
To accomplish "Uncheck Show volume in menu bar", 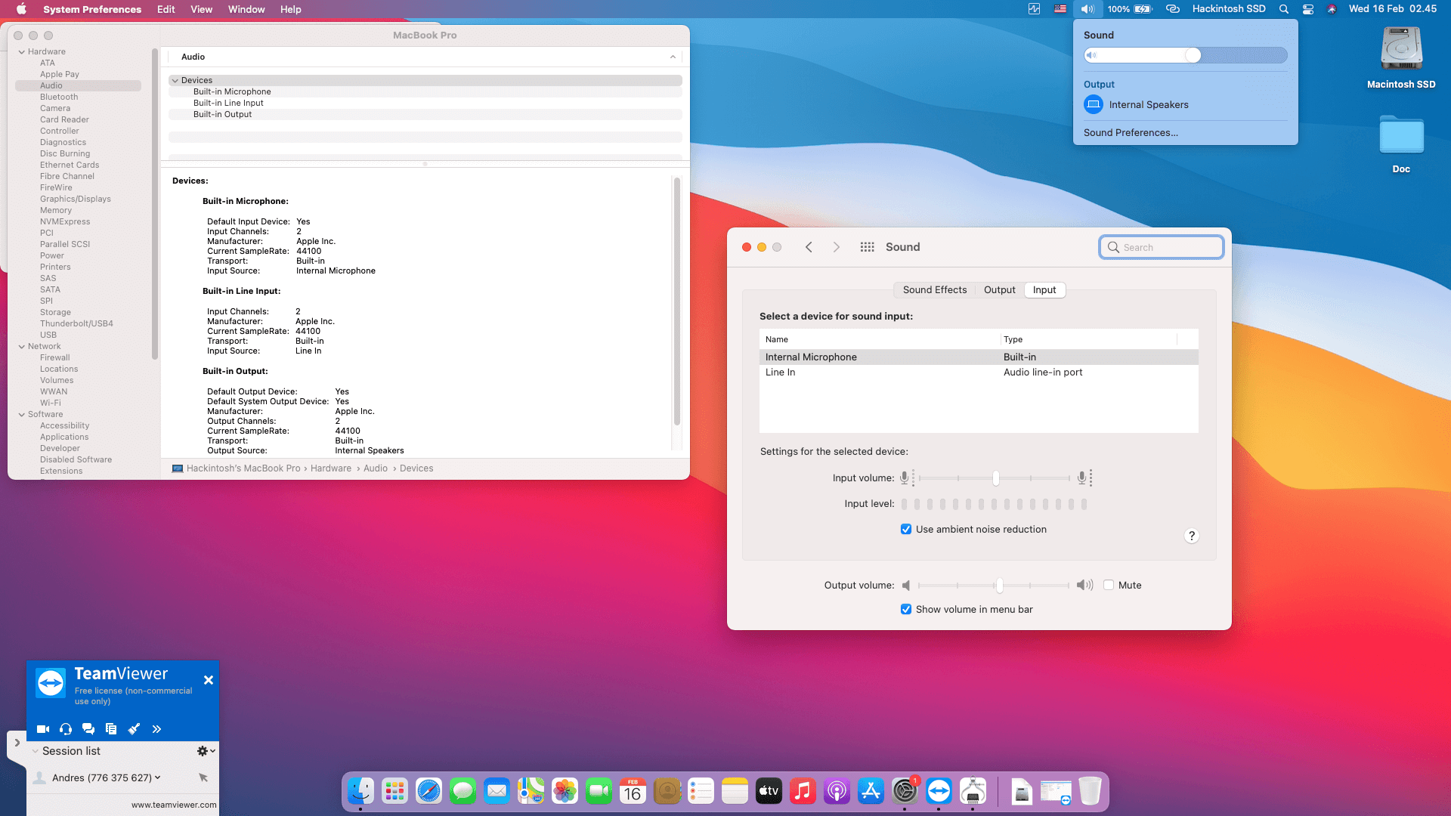I will pyautogui.click(x=905, y=609).
